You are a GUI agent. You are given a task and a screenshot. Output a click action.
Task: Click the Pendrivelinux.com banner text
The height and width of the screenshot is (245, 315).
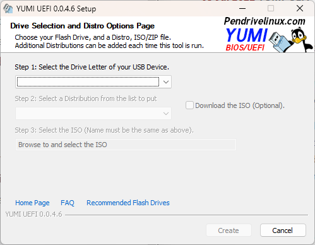tap(264, 21)
